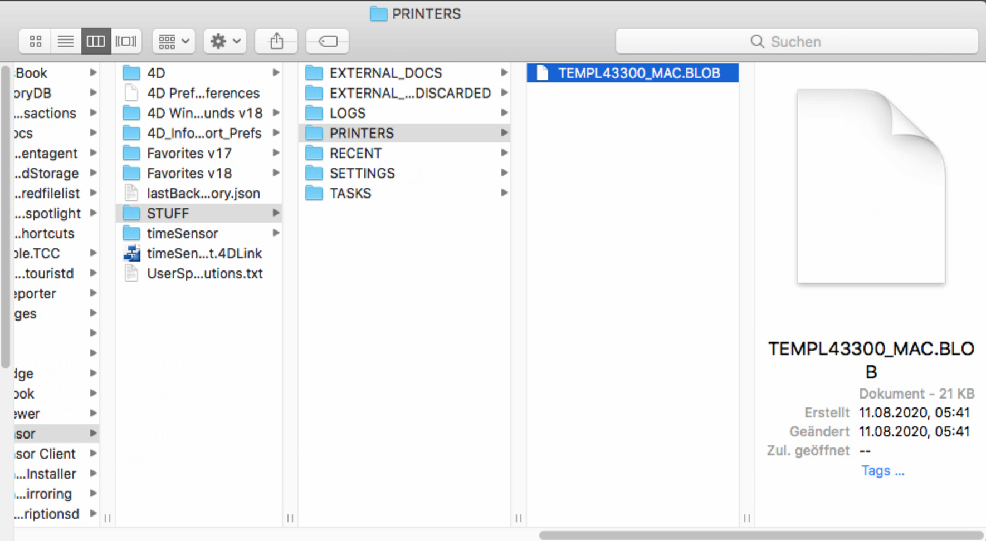Viewport: 986px width, 541px height.
Task: Click the 4D Win...unds v18 folder icon
Action: (x=131, y=113)
